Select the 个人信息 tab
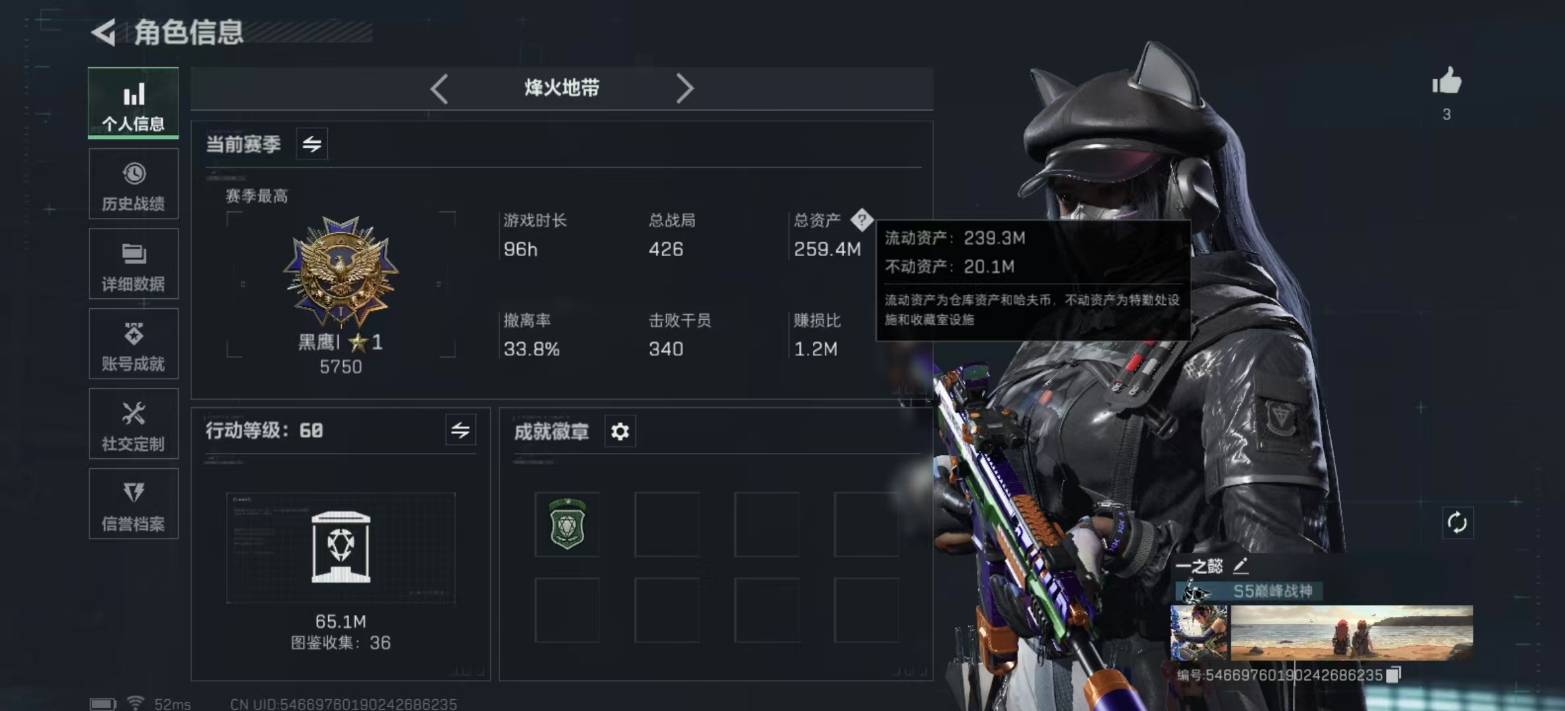Screen dimensions: 1565x711 coord(134,103)
